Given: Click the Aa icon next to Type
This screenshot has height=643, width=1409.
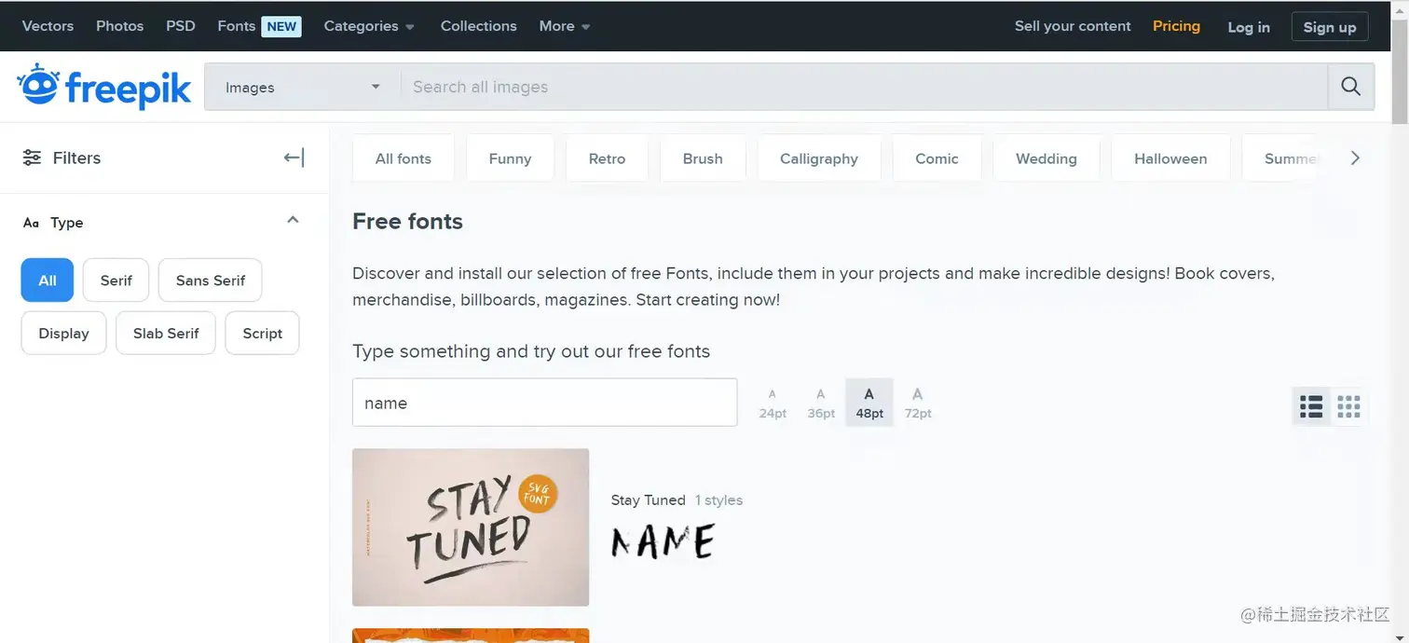Looking at the screenshot, I should pos(28,222).
